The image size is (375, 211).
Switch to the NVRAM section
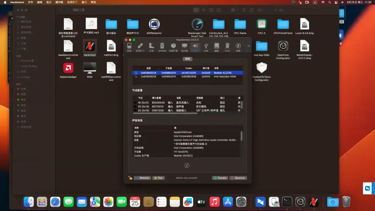click(162, 47)
